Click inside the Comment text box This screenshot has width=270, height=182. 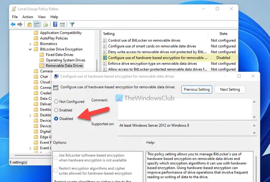[x=185, y=109]
